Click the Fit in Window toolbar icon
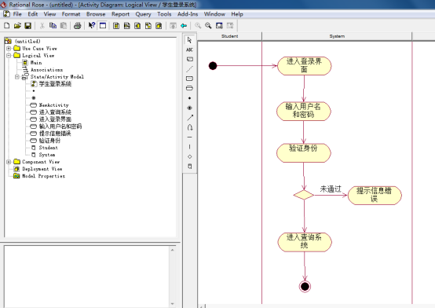The height and width of the screenshot is (308, 435). click(x=219, y=26)
